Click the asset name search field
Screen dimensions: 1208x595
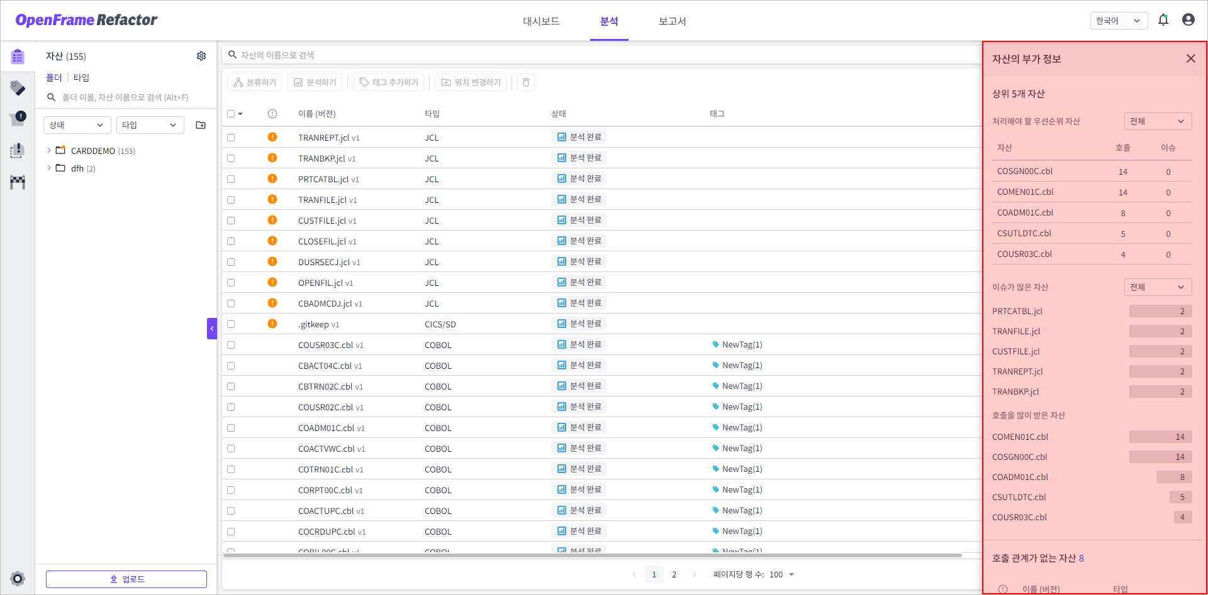pos(602,55)
